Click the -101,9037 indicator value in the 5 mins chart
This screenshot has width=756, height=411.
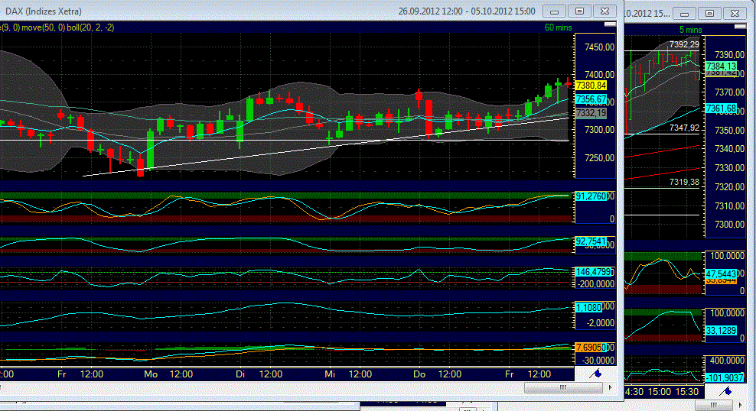click(x=725, y=378)
